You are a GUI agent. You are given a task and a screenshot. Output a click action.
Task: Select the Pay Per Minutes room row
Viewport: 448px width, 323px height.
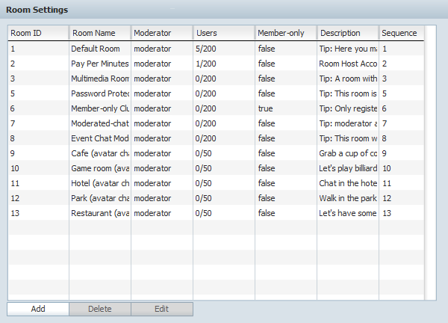point(99,64)
